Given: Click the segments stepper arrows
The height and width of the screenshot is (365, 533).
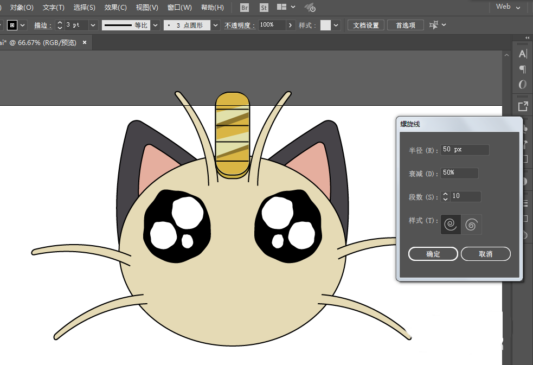Looking at the screenshot, I should coord(445,196).
